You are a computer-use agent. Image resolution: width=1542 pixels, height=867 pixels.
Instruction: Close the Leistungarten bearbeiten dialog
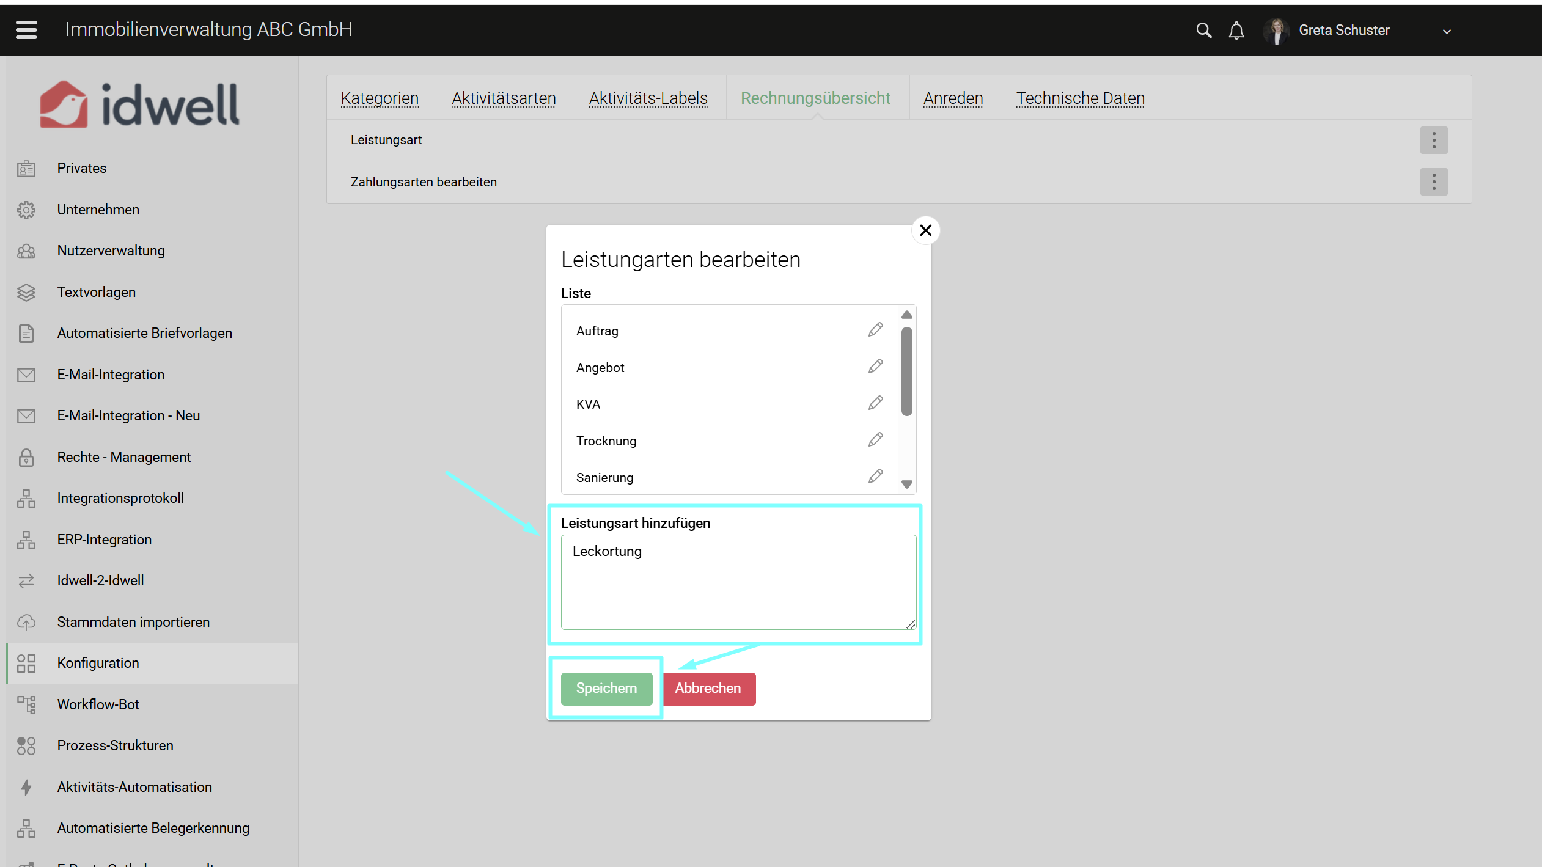[x=925, y=230]
